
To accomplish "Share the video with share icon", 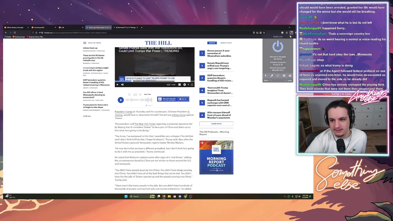I will click(188, 84).
